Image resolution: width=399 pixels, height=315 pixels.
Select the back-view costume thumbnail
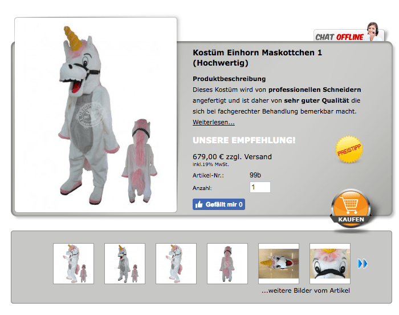tap(227, 264)
